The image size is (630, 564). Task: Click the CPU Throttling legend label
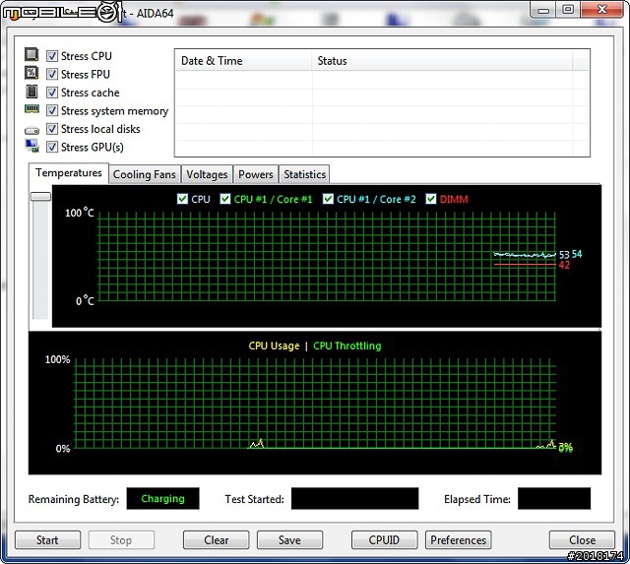click(x=347, y=345)
